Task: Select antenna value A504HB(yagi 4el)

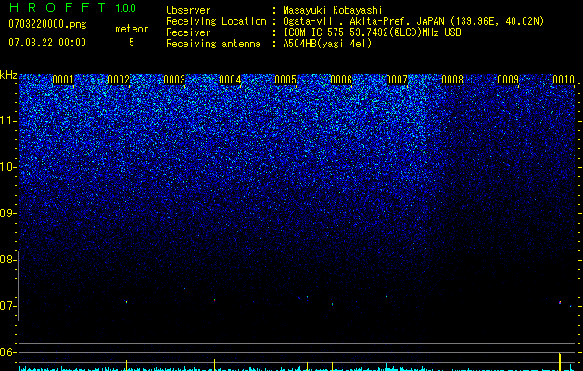Action: [327, 44]
